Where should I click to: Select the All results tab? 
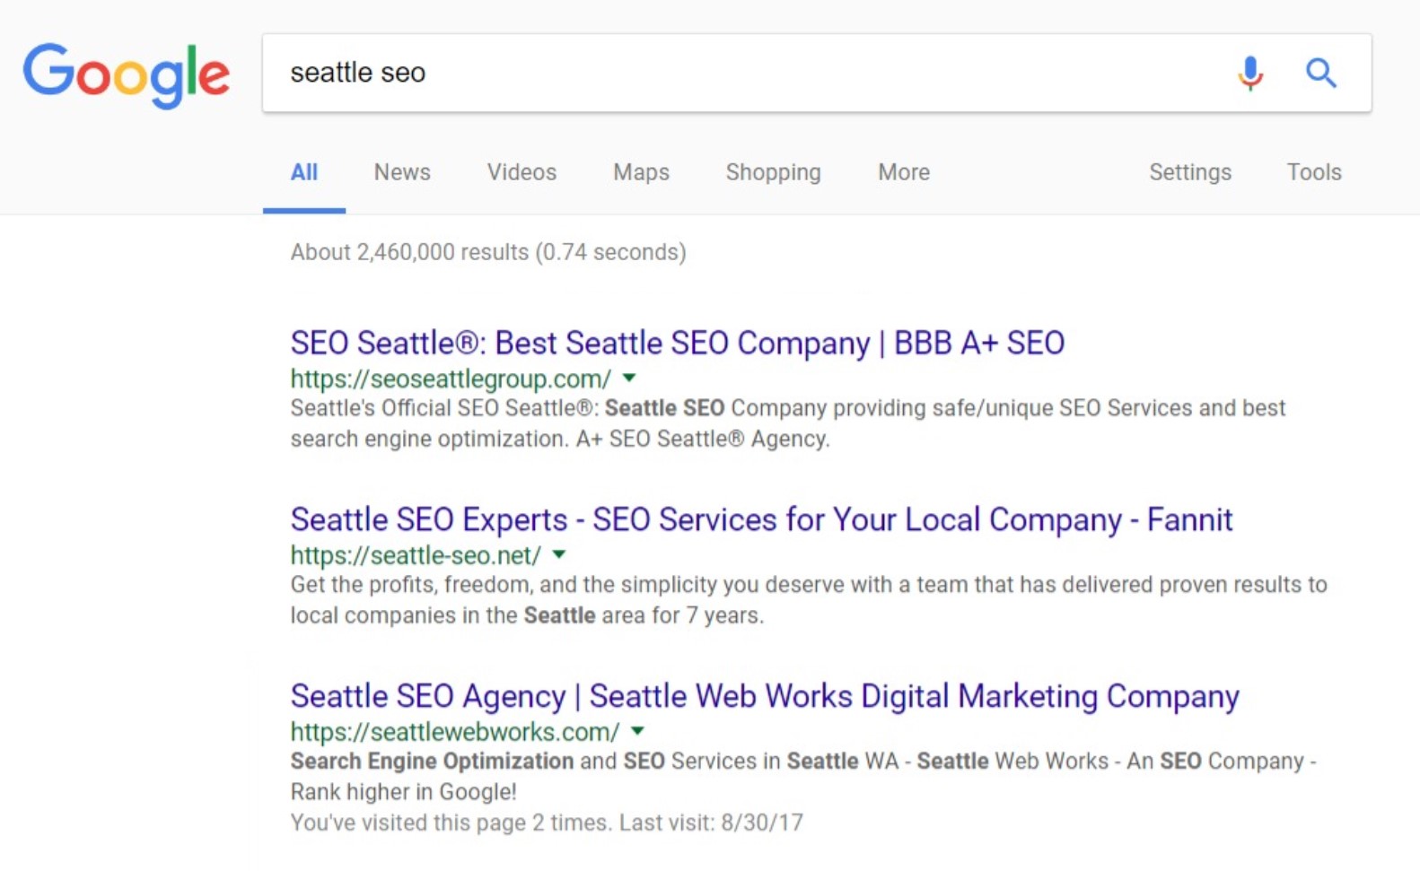click(303, 172)
